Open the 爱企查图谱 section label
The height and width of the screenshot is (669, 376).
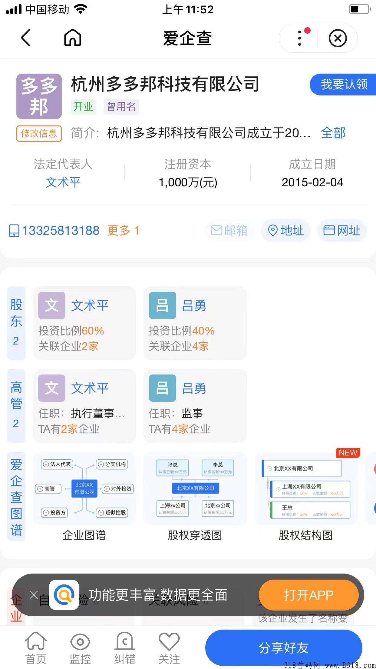tap(16, 497)
